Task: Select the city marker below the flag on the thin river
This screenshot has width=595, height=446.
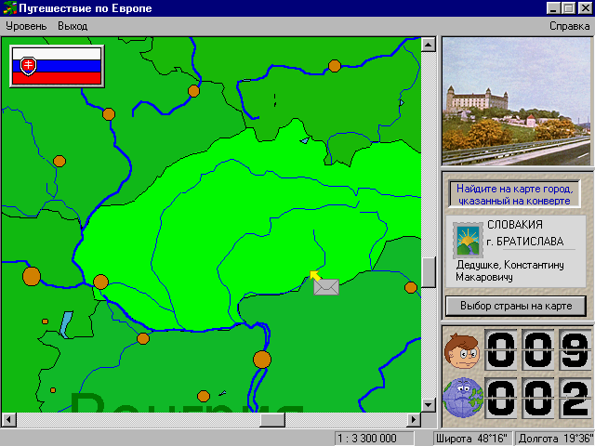Action: click(x=59, y=161)
